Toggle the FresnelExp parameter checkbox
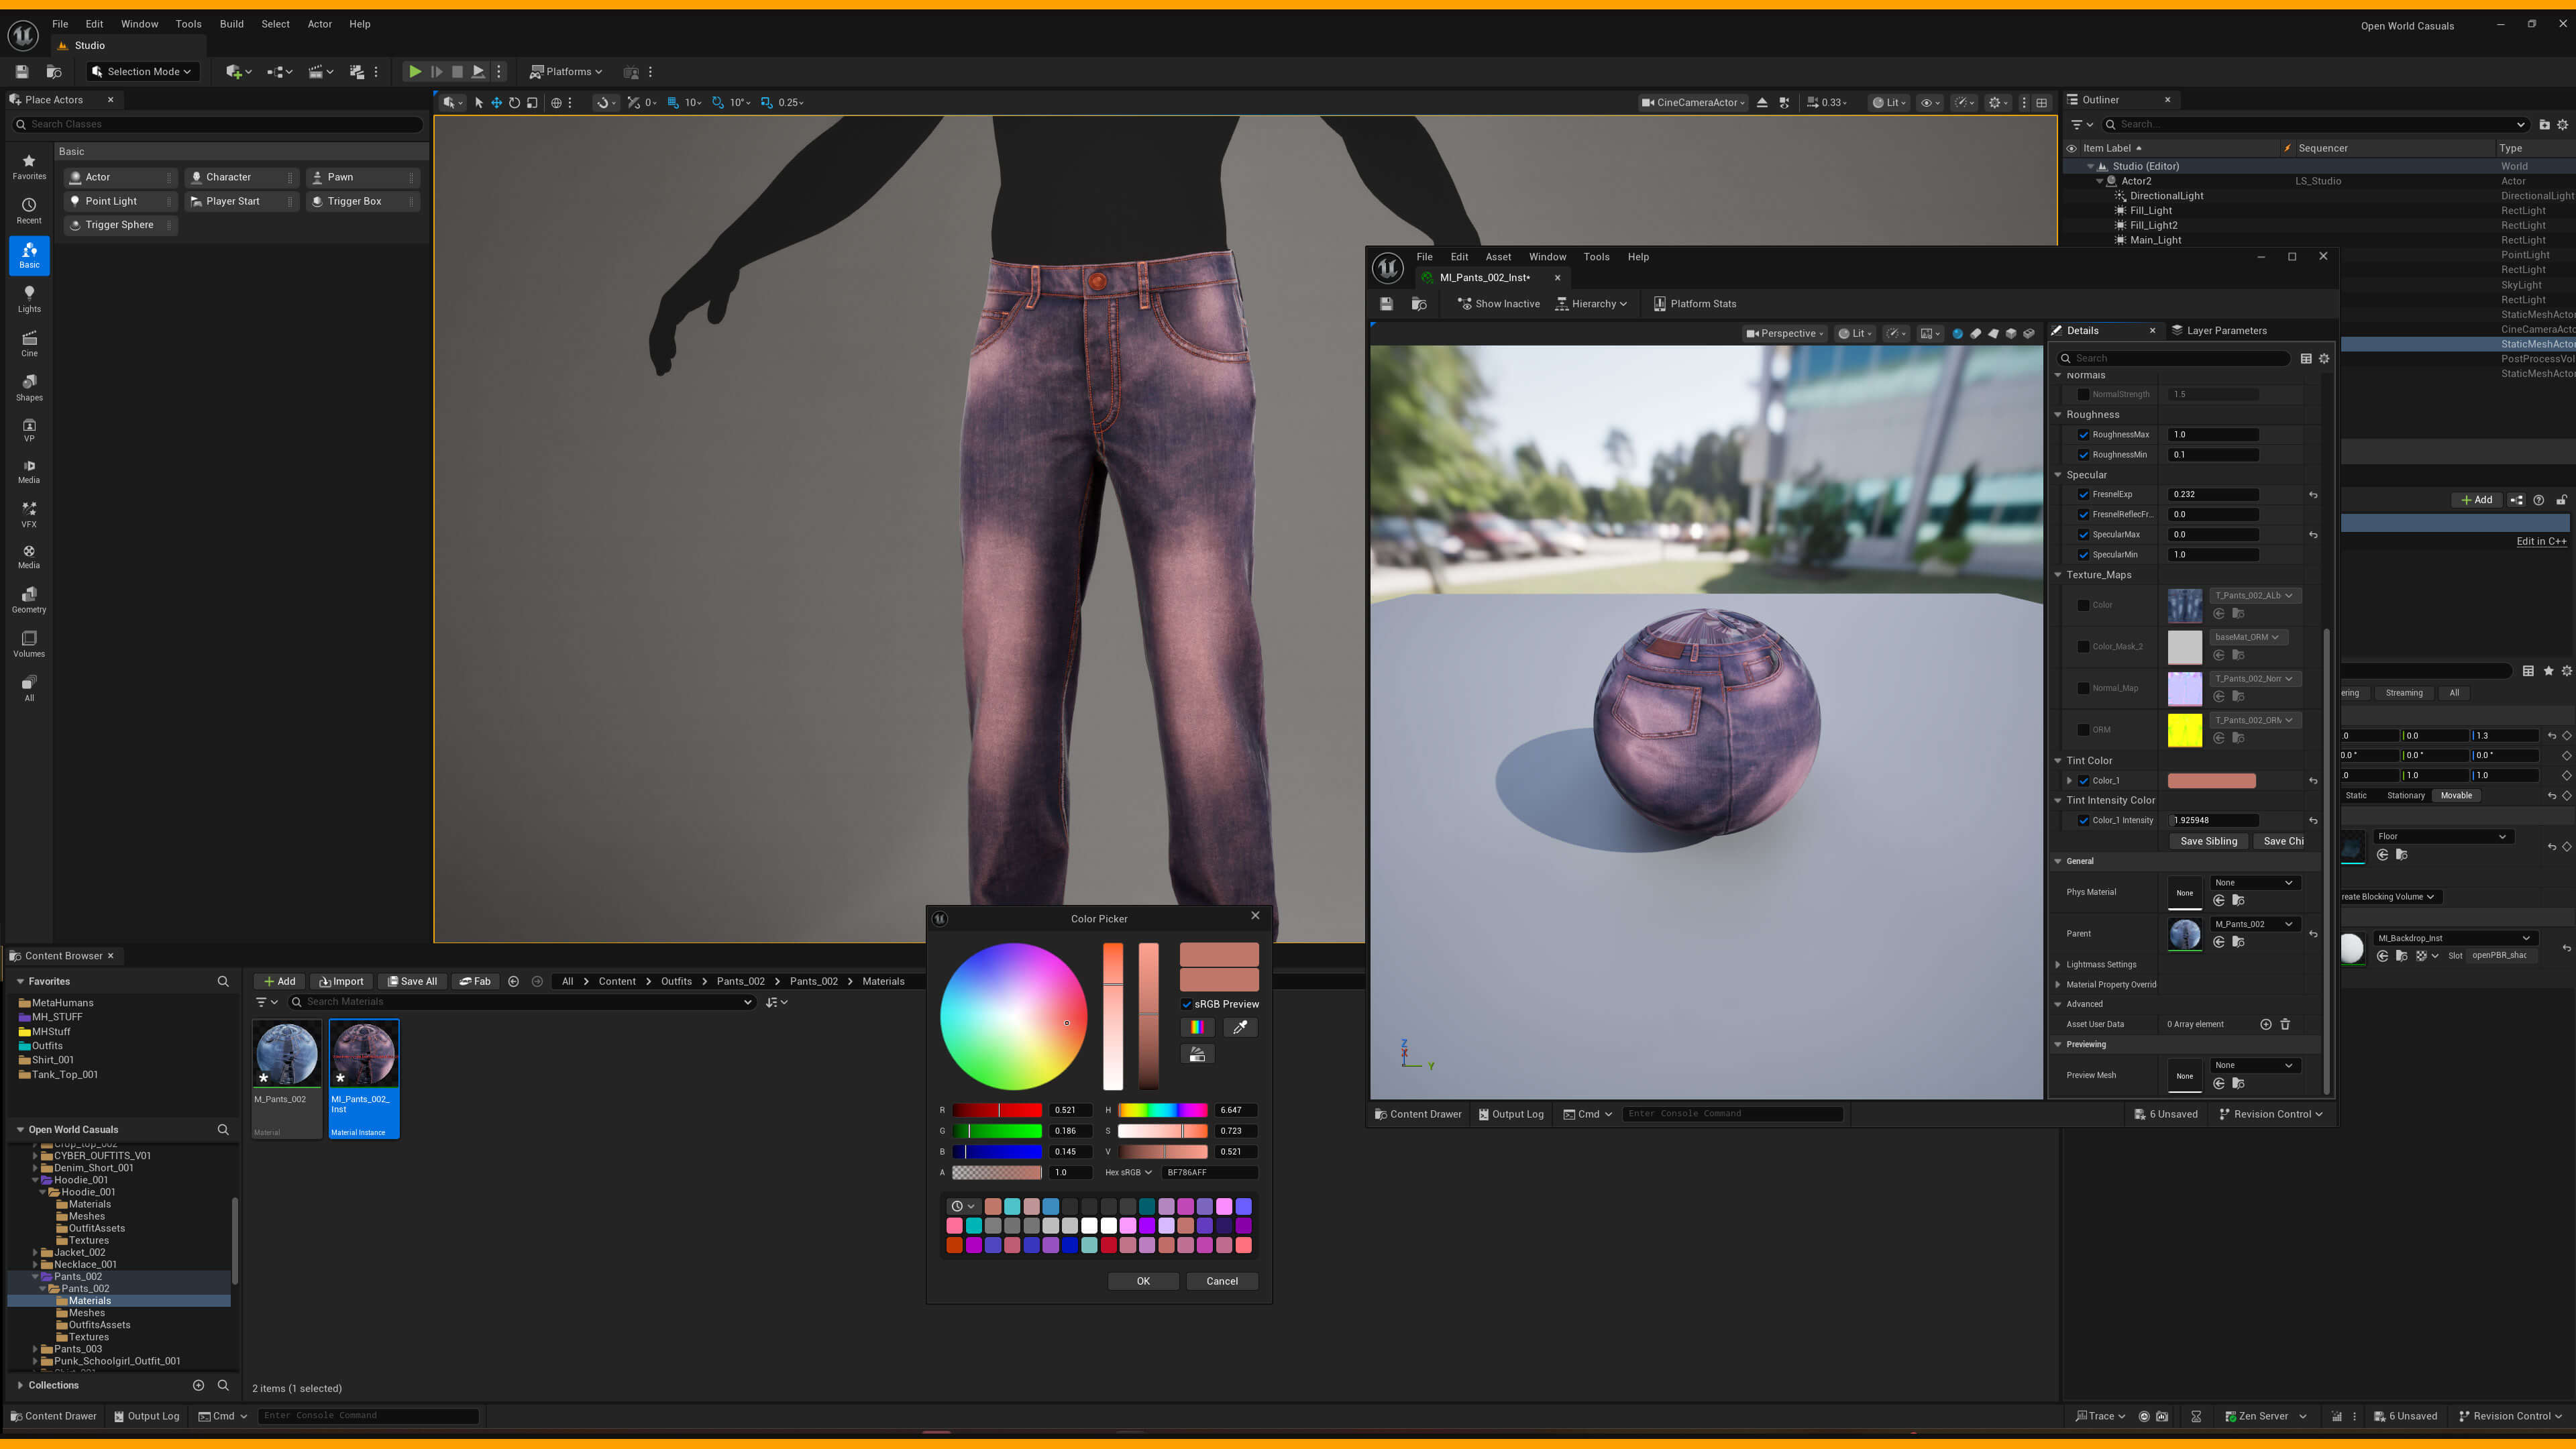 [2084, 494]
